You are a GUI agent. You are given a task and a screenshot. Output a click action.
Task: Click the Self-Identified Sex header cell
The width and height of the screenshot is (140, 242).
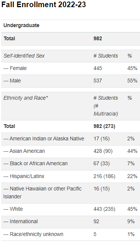click(x=24, y=56)
